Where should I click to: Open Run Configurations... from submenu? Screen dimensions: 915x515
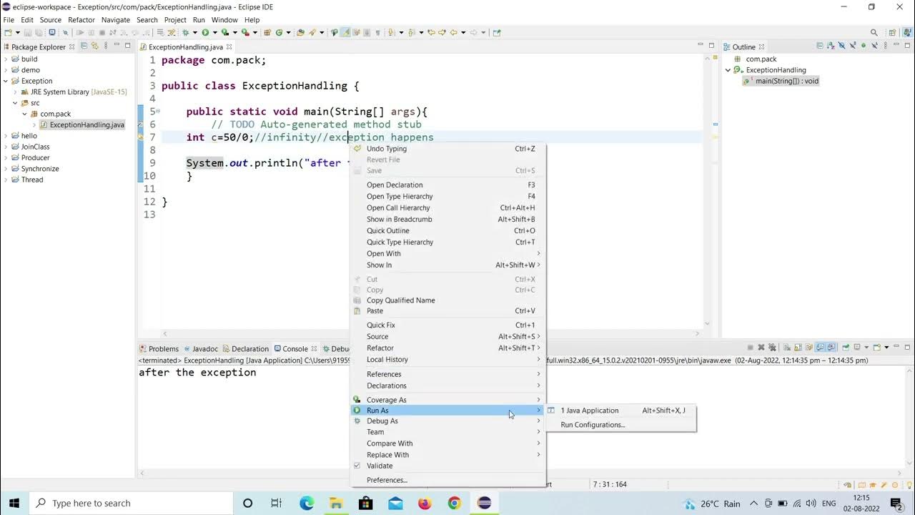pyautogui.click(x=621, y=425)
